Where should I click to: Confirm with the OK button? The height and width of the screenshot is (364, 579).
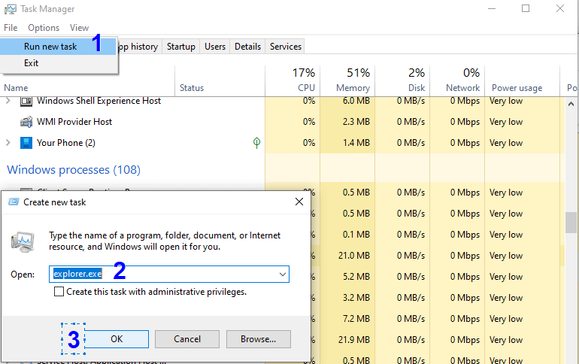(117, 339)
